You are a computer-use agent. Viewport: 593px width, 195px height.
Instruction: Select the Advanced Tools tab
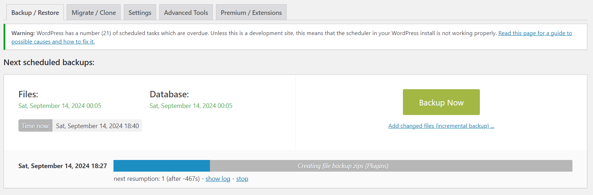186,13
